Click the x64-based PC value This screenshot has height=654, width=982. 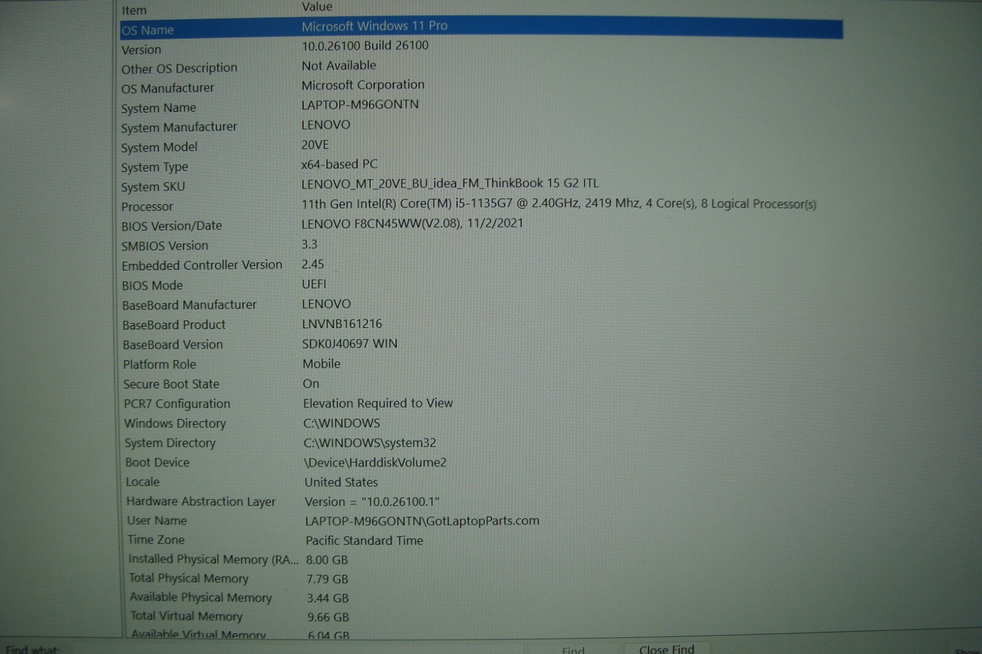[x=339, y=164]
